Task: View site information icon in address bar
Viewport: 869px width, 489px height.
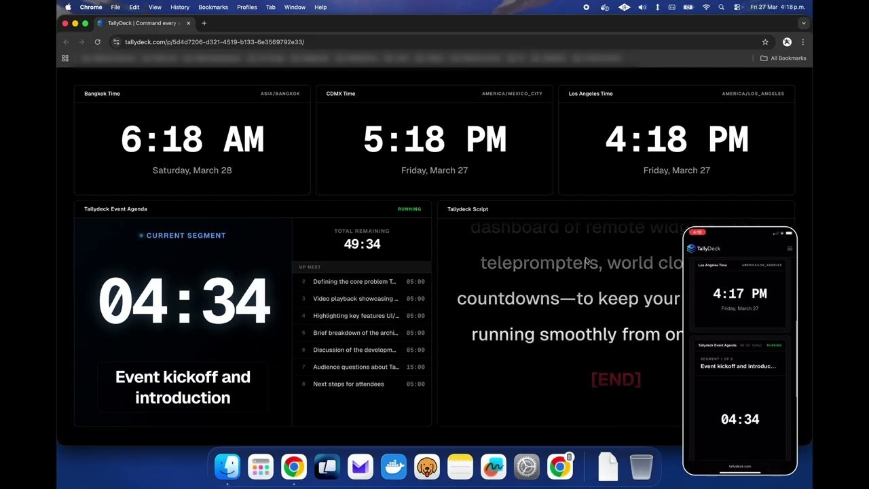Action: pyautogui.click(x=117, y=42)
